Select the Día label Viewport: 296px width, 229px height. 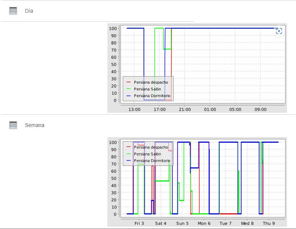(29, 11)
